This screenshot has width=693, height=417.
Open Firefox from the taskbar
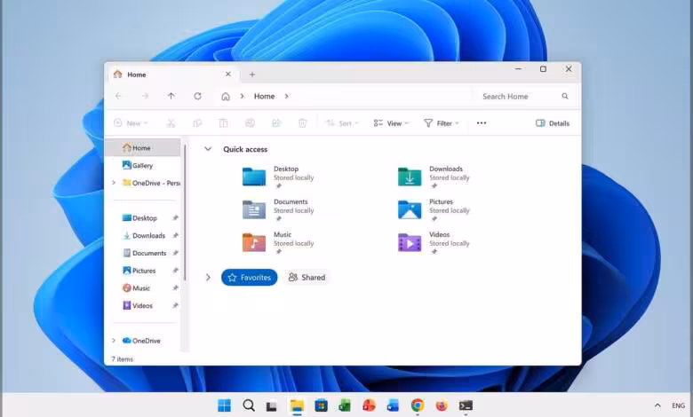tap(441, 405)
